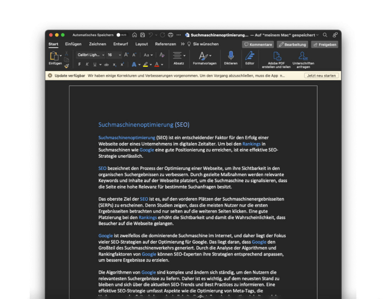Toggle bold formatting on selected text
383x299 pixels.
tap(79, 64)
